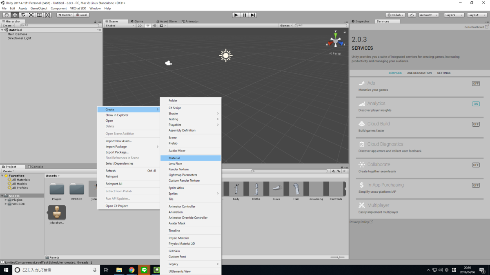
Task: Select Animator Controller in Create submenu
Action: [191, 207]
